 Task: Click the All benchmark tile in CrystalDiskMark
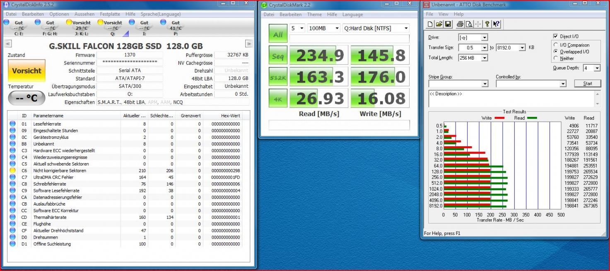tap(277, 34)
